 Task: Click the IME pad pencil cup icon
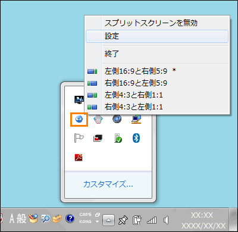[x=33, y=218]
